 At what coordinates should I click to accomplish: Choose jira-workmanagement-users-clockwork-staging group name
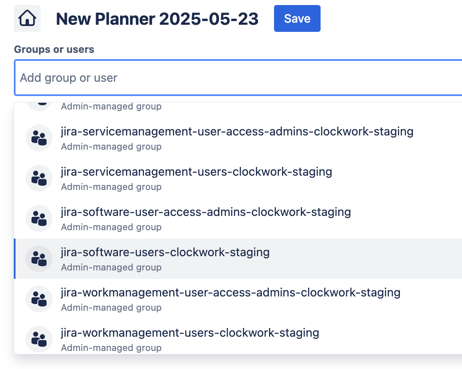tap(190, 333)
